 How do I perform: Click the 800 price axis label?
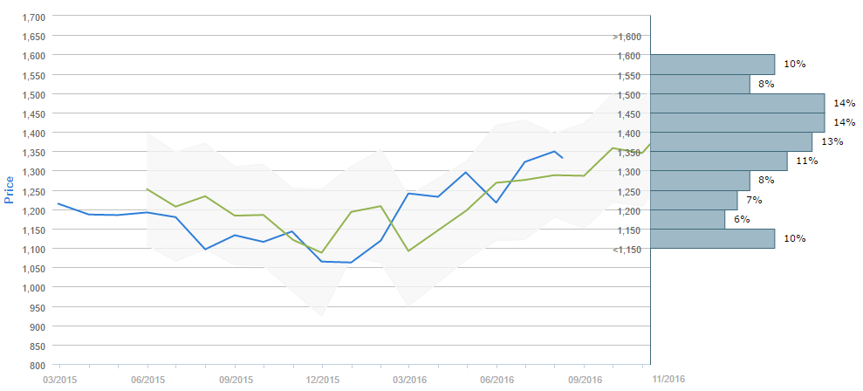[x=38, y=366]
